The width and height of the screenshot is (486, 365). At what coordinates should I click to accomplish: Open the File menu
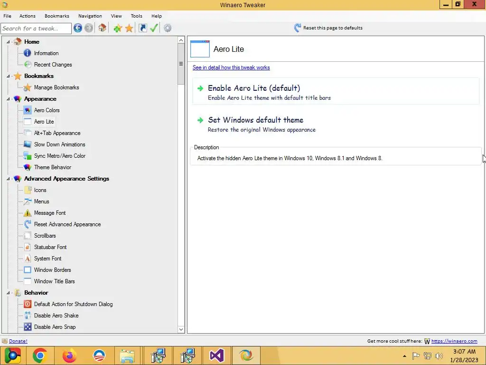7,16
